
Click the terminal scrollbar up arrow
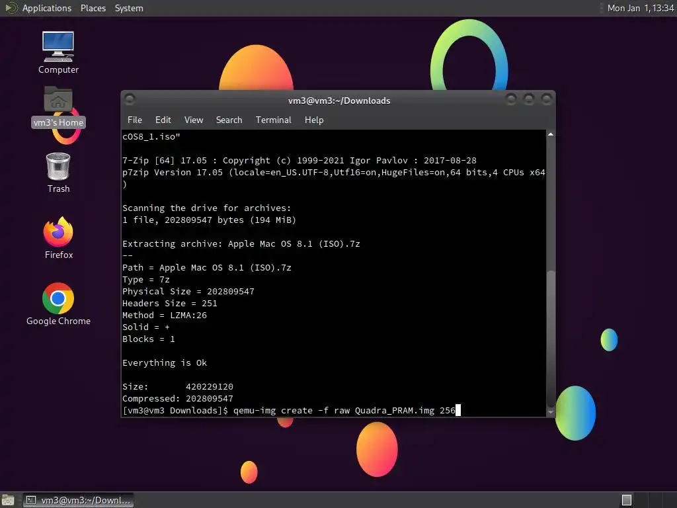551,134
